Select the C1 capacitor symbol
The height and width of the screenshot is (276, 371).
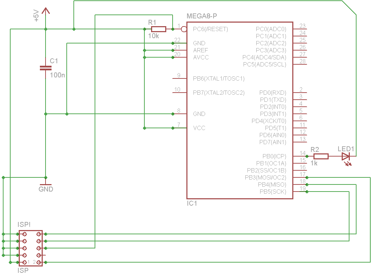coord(46,68)
